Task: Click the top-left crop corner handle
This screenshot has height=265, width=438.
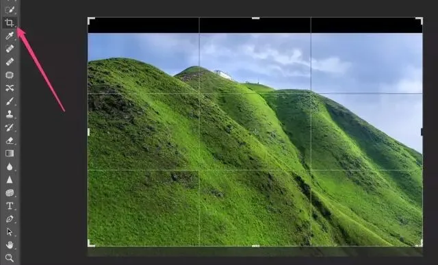Action: 91,21
